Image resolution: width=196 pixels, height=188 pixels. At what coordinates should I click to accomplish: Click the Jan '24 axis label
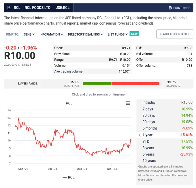coord(112,169)
